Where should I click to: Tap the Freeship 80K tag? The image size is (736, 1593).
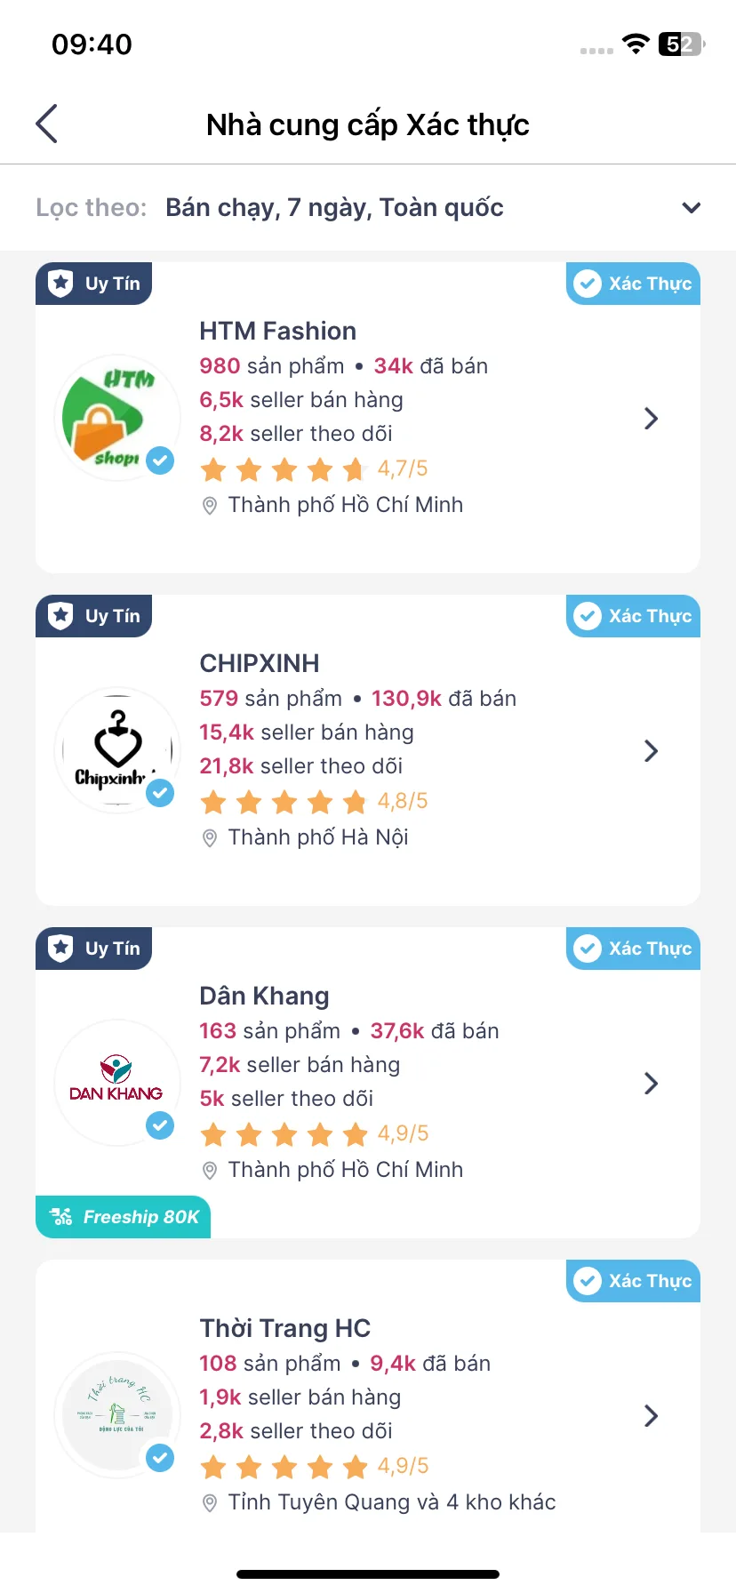(123, 1217)
